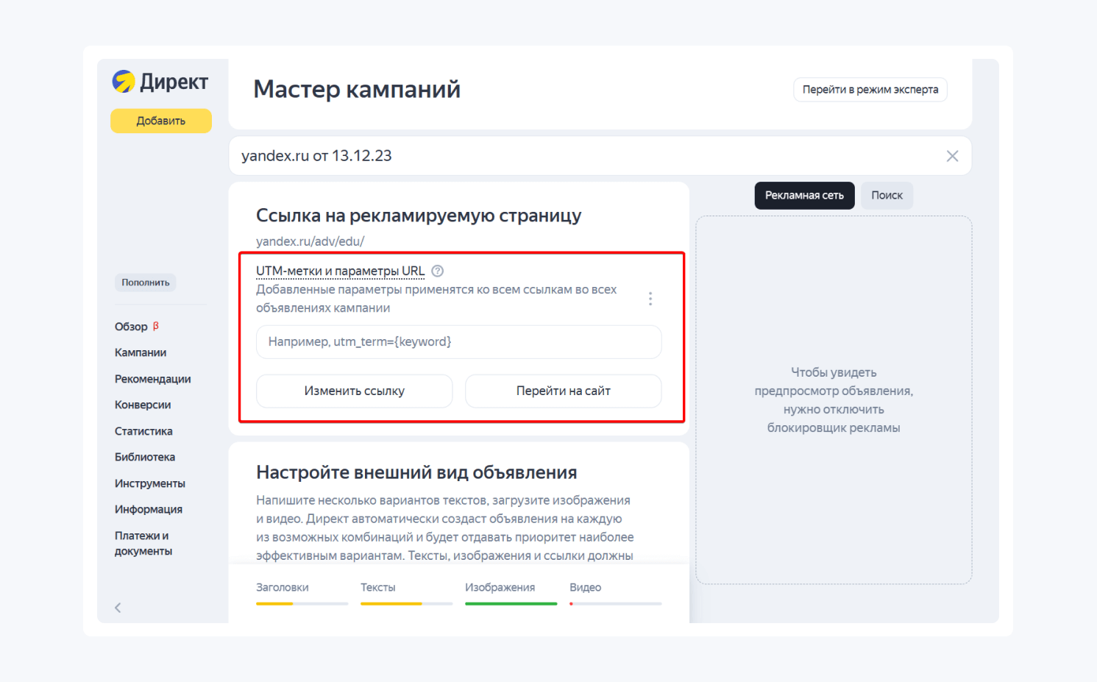Screen dimensions: 1097x682
Task: Click the Видео progress indicator
Action: pos(615,594)
